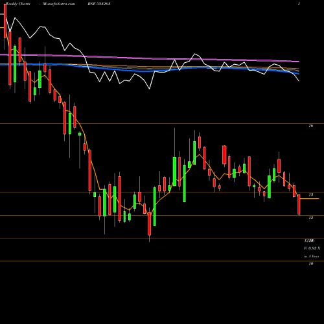Click the orange current-price marker line

[310, 198]
